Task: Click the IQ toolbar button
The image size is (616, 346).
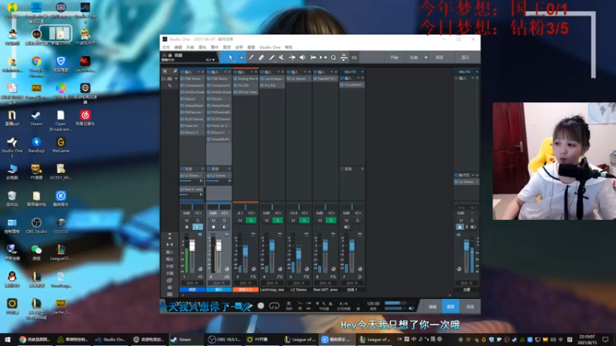Action: [x=354, y=57]
